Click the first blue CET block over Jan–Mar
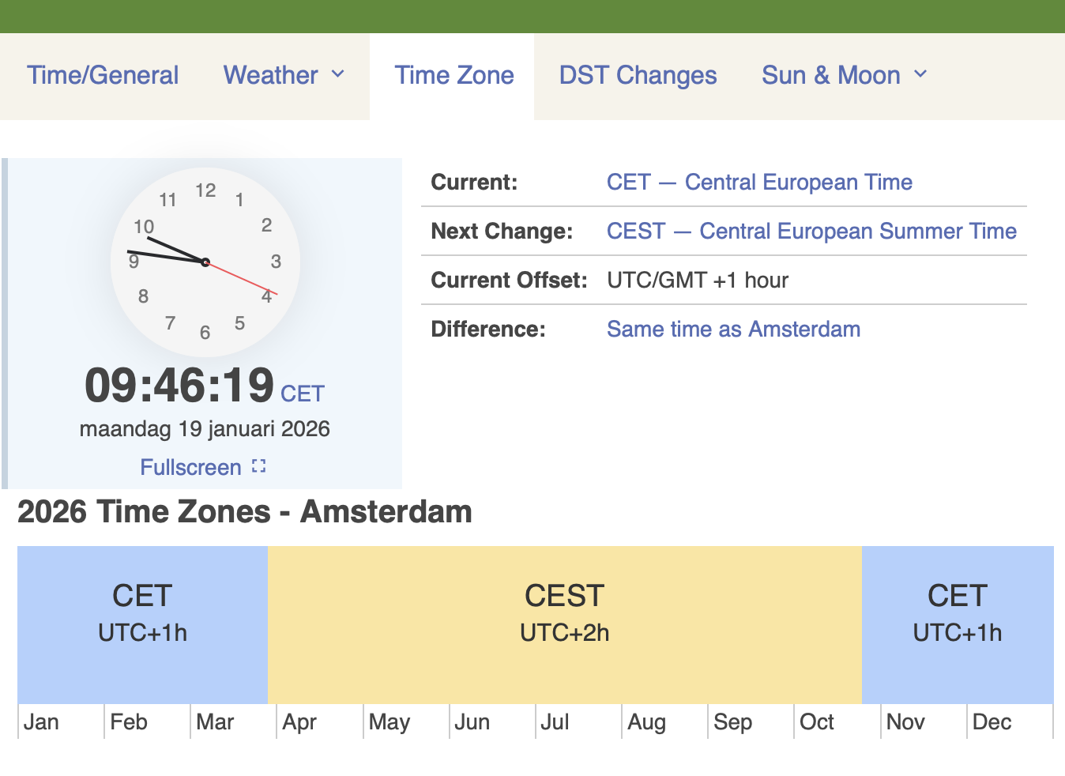 (x=142, y=624)
